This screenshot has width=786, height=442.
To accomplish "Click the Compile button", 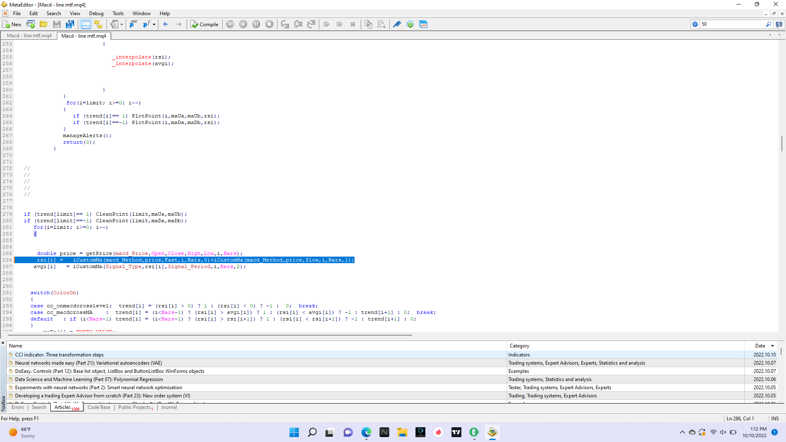I will [x=204, y=25].
